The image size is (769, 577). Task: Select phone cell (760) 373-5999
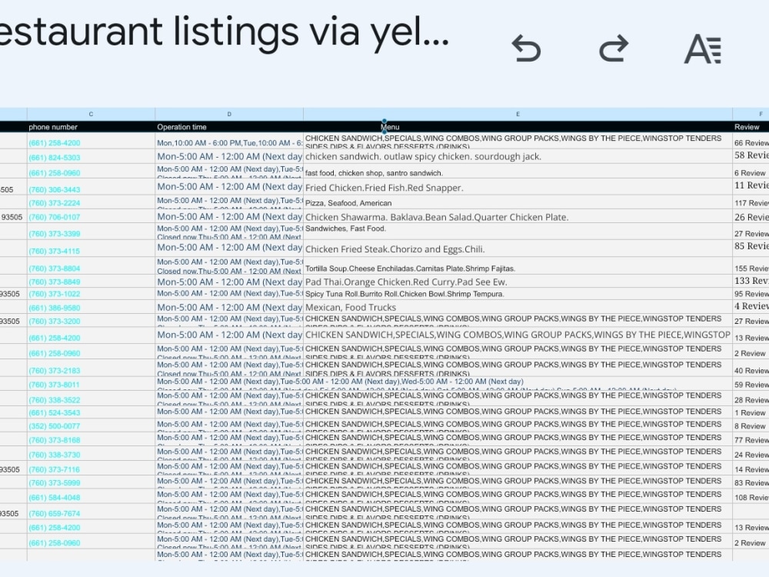click(92, 482)
